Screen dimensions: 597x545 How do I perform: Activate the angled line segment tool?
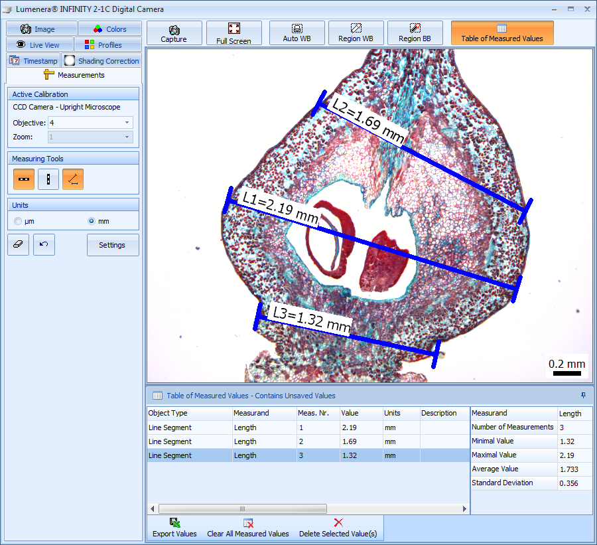[72, 179]
